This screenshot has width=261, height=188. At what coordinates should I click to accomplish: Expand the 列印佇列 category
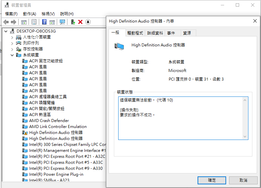[x=12, y=43]
